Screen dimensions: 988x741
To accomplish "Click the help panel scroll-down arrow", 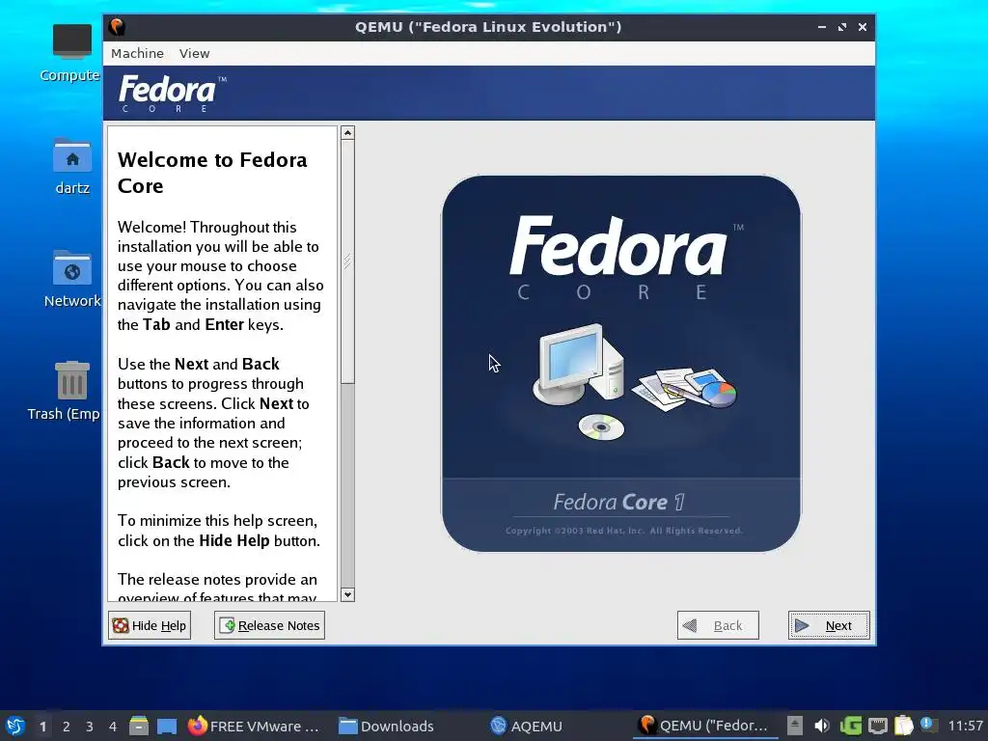I will [347, 594].
